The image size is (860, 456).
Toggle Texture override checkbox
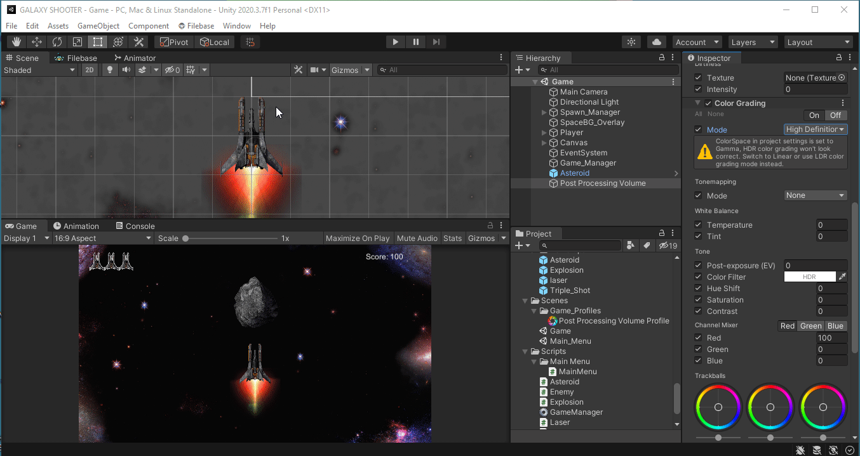coord(699,77)
